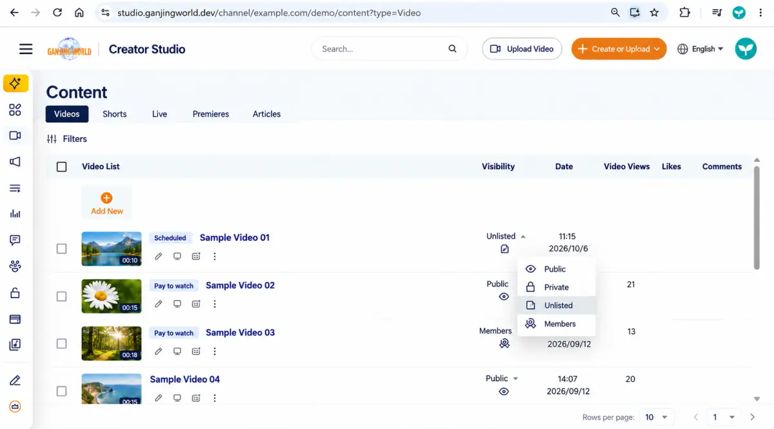The image size is (774, 429).
Task: Click the calendar icon for Sample Video 01
Action: 196,256
